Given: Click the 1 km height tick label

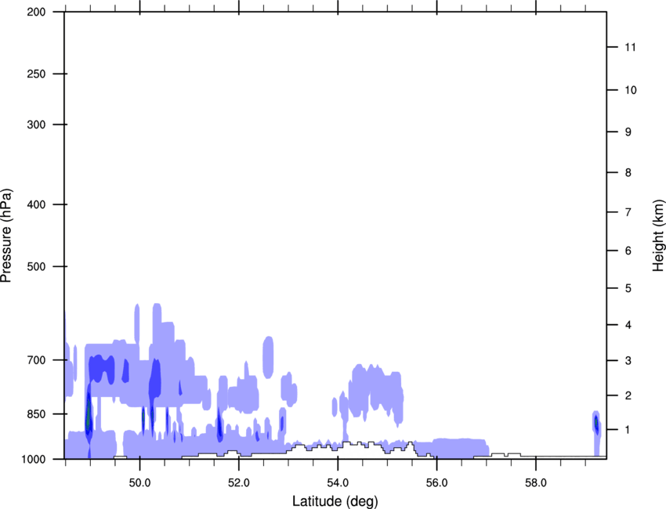Looking at the screenshot, I should click(x=628, y=430).
